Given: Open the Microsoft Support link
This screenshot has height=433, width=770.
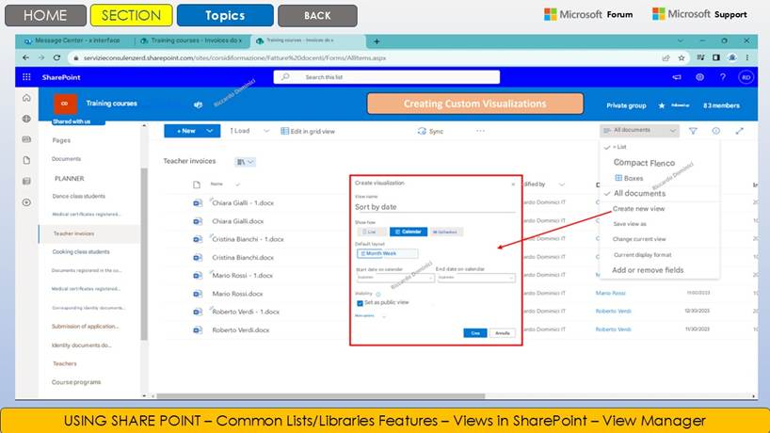Looking at the screenshot, I should point(699,14).
